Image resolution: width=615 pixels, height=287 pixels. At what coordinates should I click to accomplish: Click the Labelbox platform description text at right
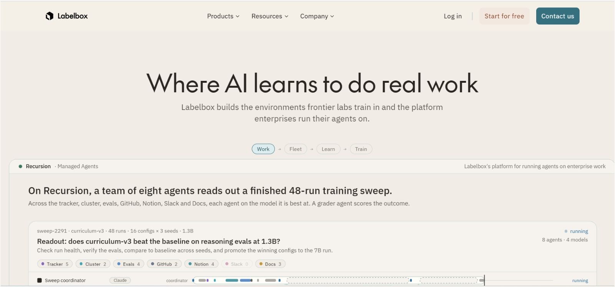(x=535, y=166)
